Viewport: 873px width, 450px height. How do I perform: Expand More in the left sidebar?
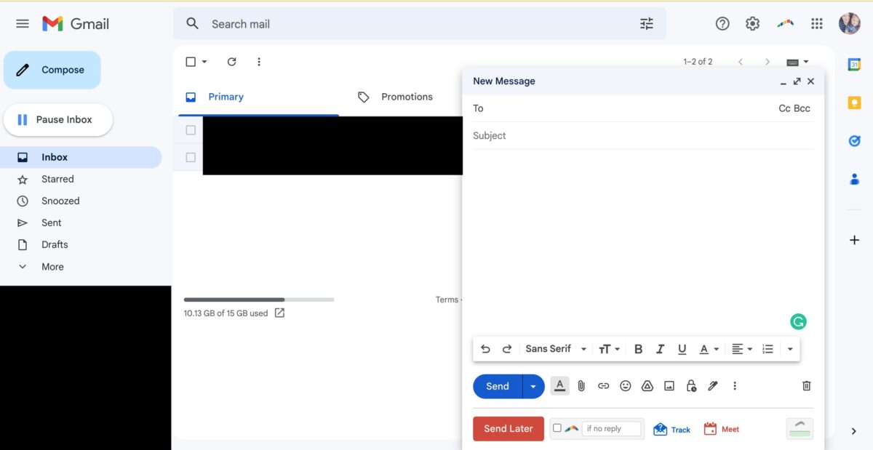point(52,267)
